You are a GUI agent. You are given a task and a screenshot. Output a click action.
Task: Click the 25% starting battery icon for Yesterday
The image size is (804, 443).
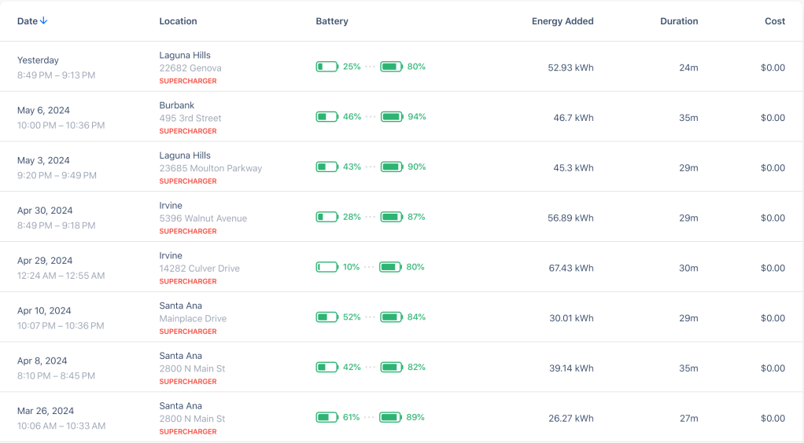[326, 67]
